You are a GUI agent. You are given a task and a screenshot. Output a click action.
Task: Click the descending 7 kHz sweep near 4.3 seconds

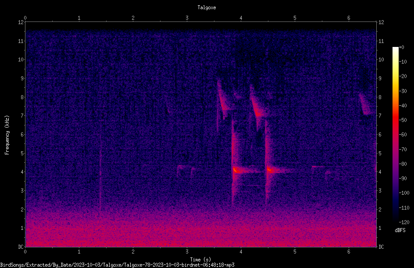pyautogui.click(x=256, y=106)
